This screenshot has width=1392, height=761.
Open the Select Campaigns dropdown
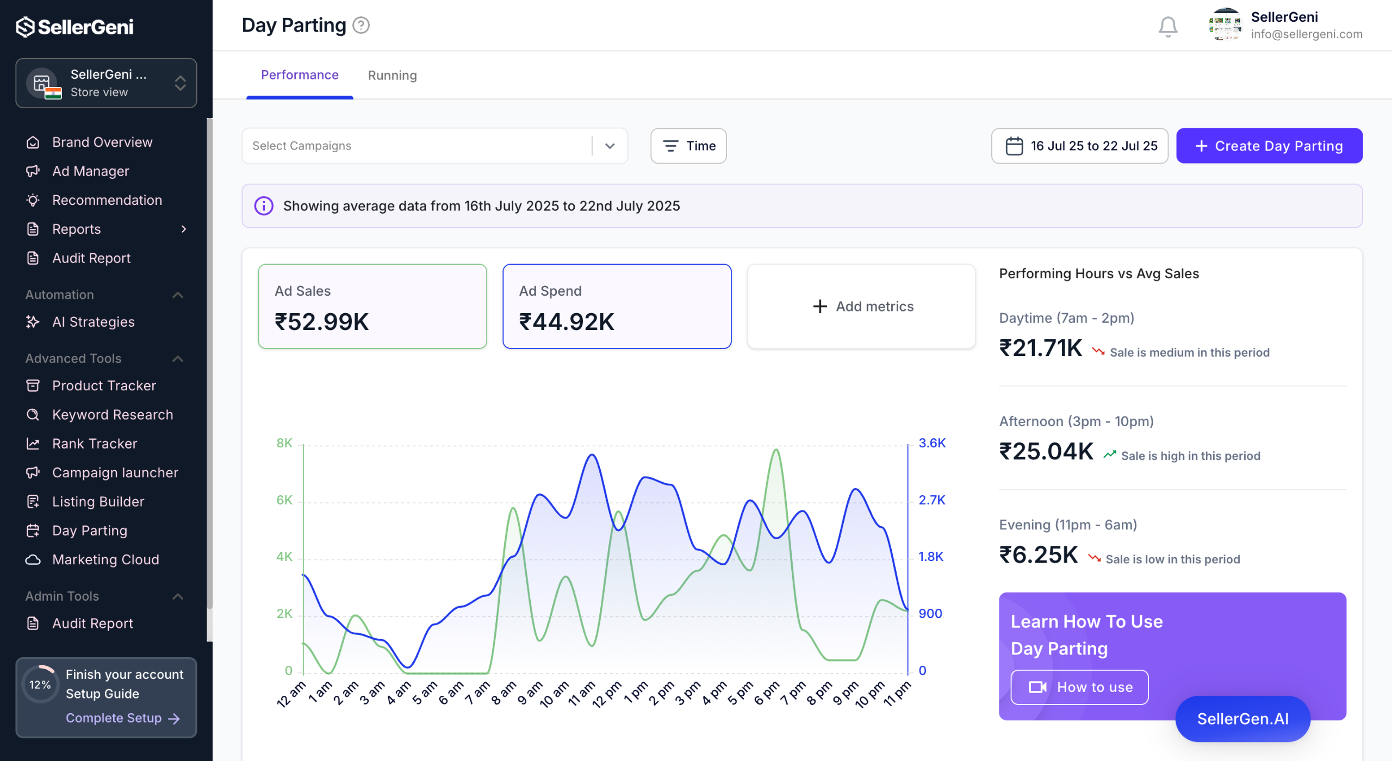pos(434,146)
